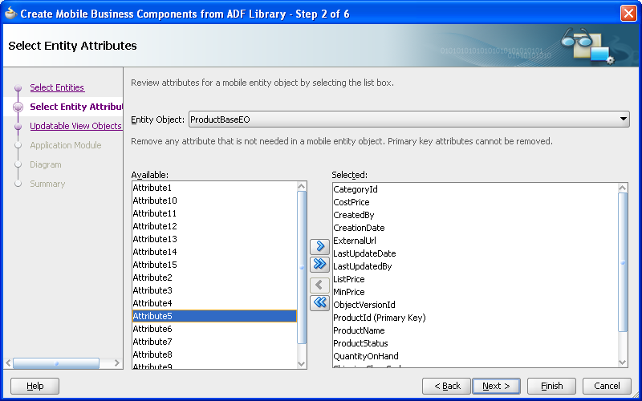642x401 pixels.
Task: Select Attribute12 in Available list
Action: 214,226
